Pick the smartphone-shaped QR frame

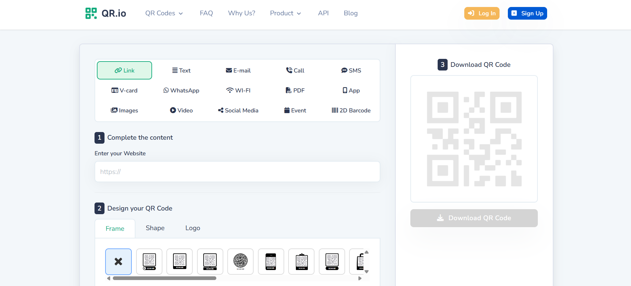[271, 262]
